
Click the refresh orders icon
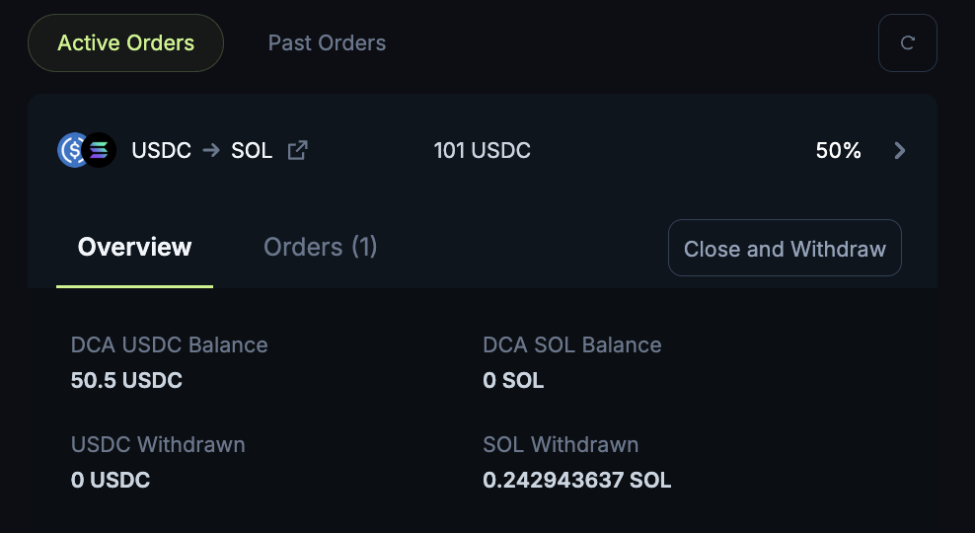[x=907, y=43]
